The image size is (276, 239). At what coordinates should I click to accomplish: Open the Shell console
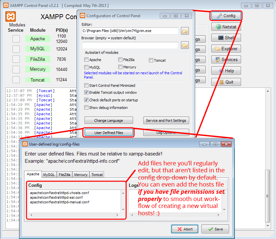point(226,37)
